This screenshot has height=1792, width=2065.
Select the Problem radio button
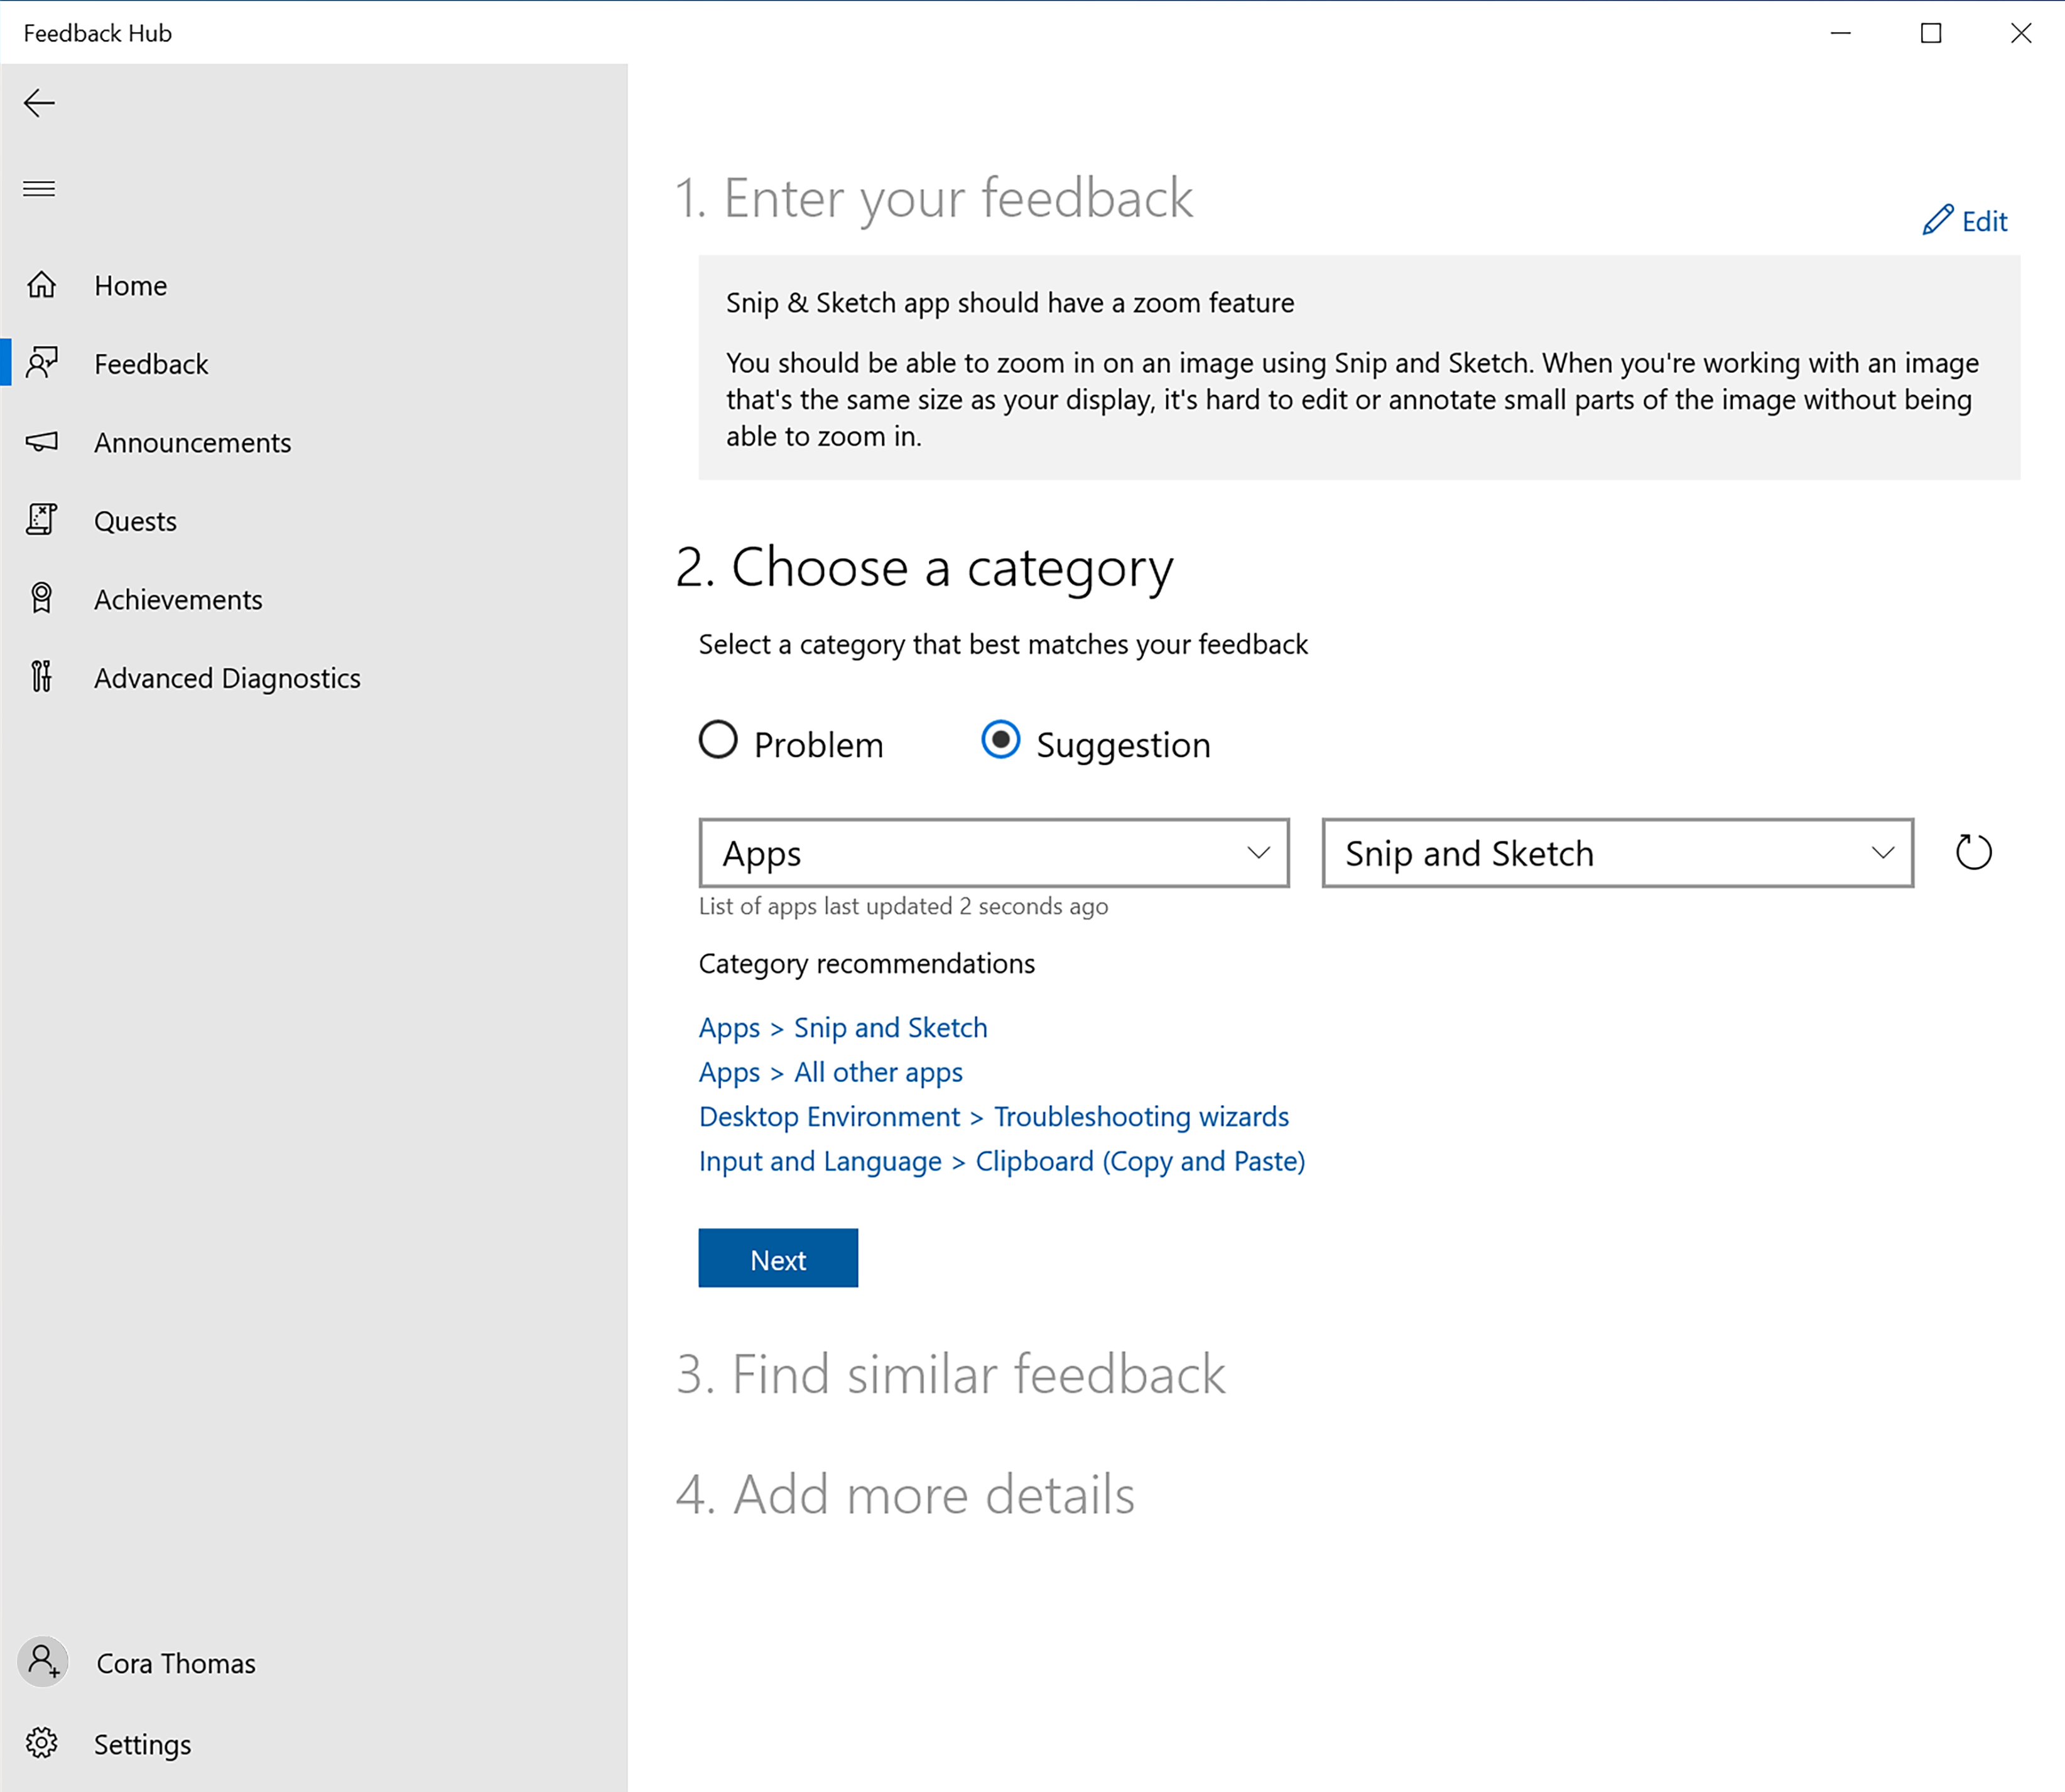[x=718, y=741]
